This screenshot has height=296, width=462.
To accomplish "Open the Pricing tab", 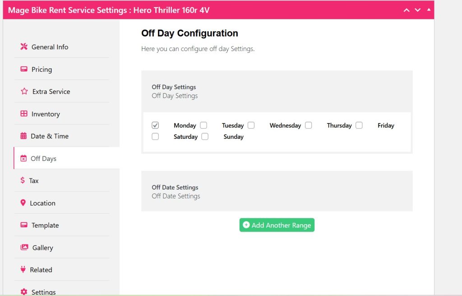I will click(42, 69).
